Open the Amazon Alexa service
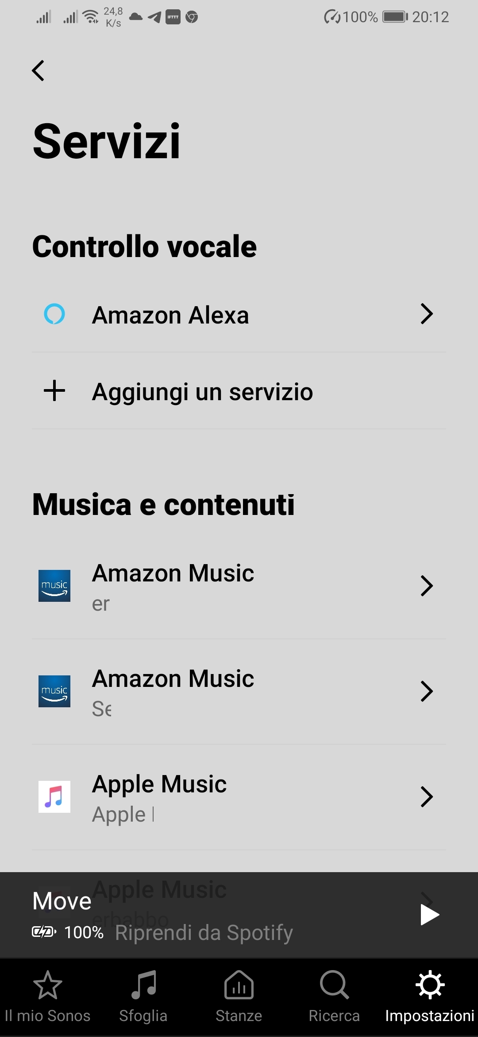This screenshot has height=1037, width=478. [170, 315]
